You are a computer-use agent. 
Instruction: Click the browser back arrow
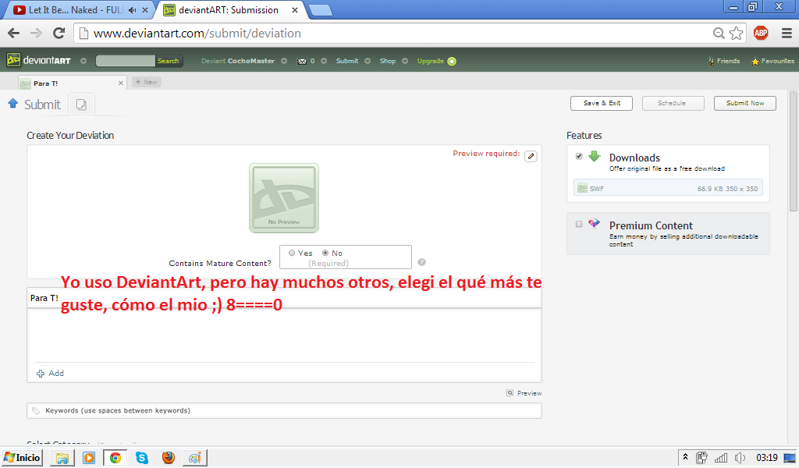14,34
